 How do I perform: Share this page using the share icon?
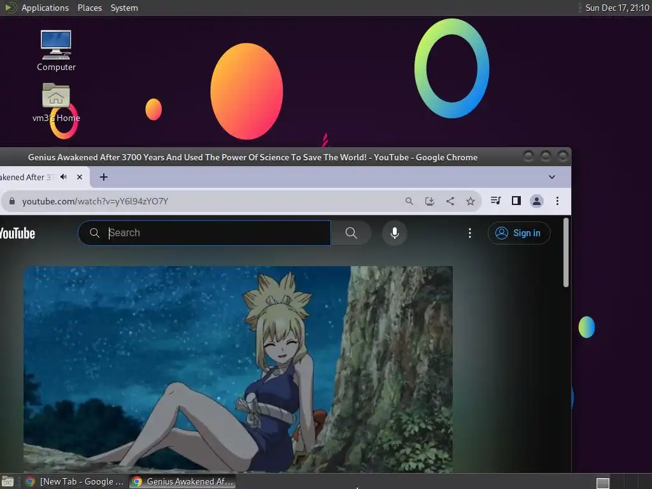pyautogui.click(x=450, y=201)
